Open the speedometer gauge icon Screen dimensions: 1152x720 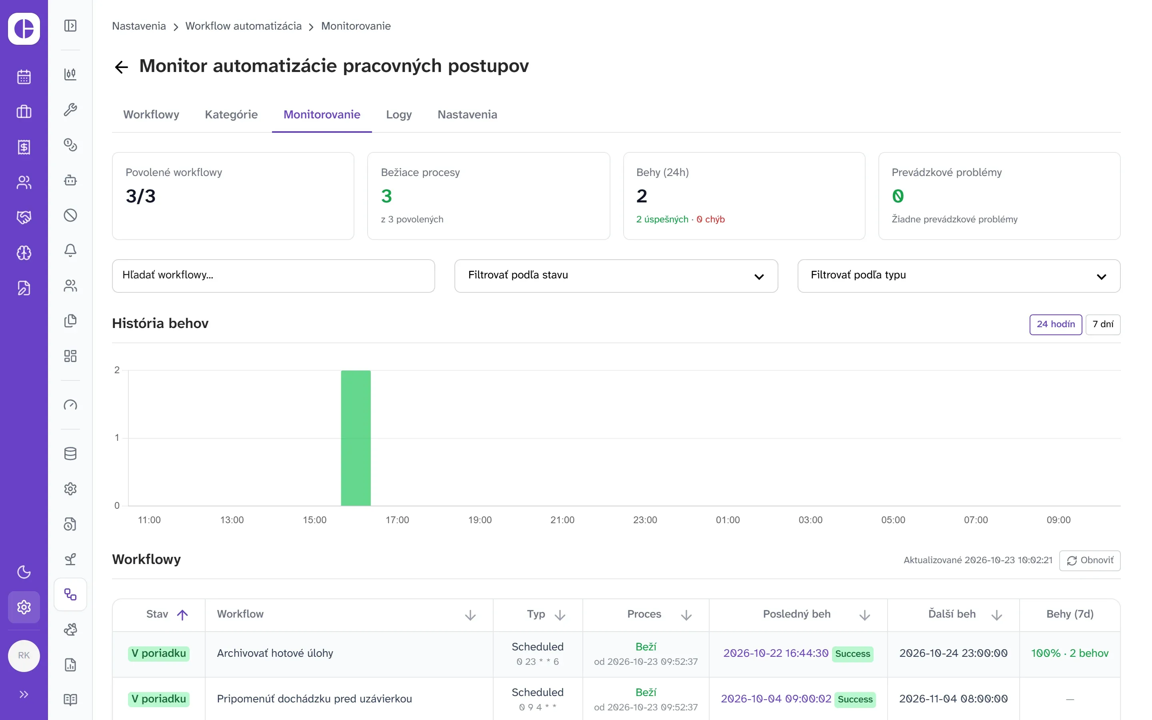pyautogui.click(x=70, y=405)
